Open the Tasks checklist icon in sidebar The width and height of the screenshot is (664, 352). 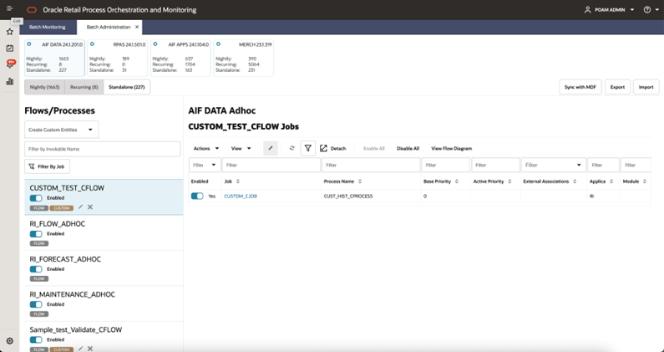[10, 48]
